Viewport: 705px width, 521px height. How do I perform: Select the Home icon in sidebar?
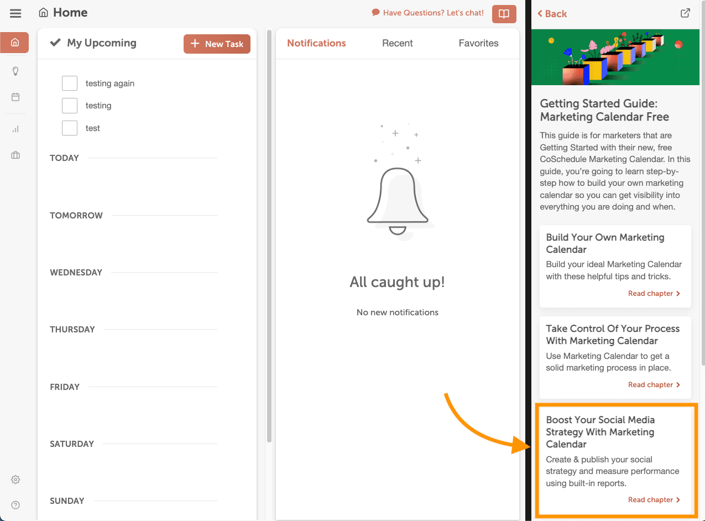tap(15, 43)
